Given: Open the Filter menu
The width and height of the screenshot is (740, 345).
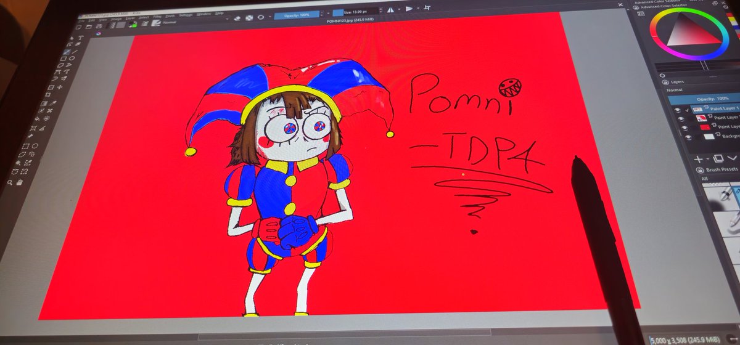Looking at the screenshot, I should [157, 17].
